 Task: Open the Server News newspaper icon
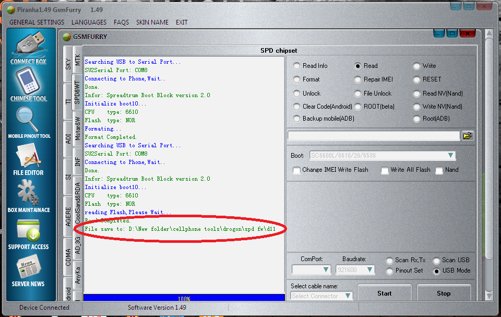[29, 267]
